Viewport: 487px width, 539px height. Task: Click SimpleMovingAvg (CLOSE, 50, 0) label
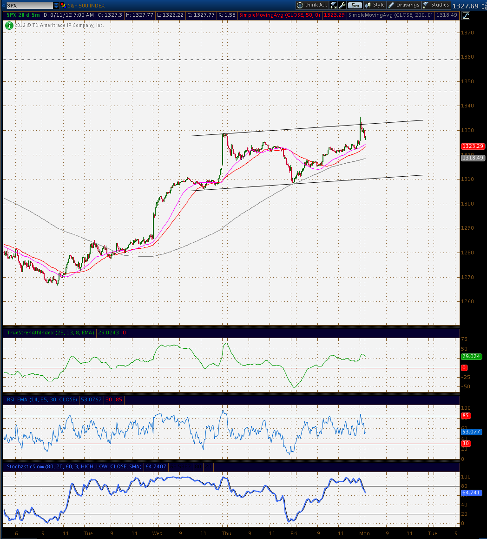[x=280, y=15]
